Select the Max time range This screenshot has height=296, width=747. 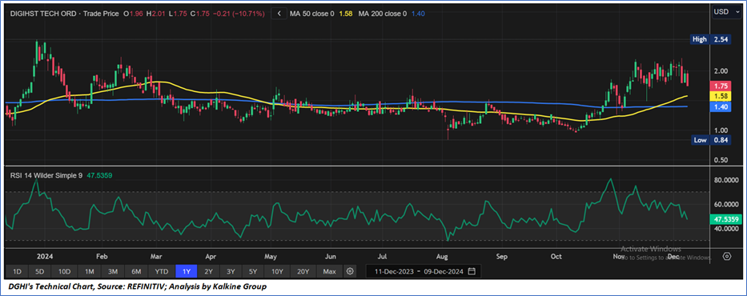[330, 272]
